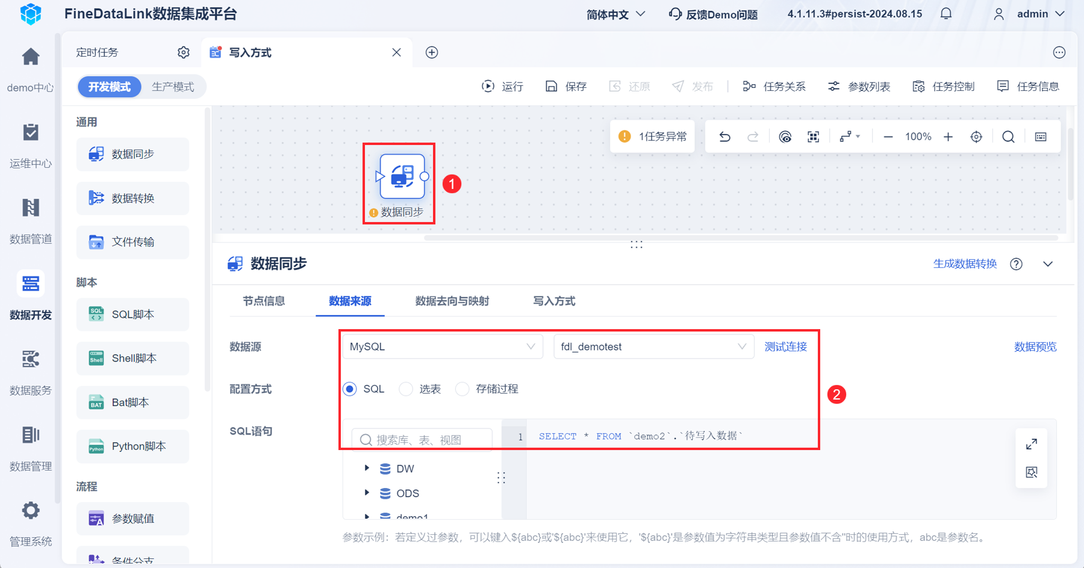Click the 生成数据转换 link
The width and height of the screenshot is (1084, 568).
pyautogui.click(x=965, y=264)
